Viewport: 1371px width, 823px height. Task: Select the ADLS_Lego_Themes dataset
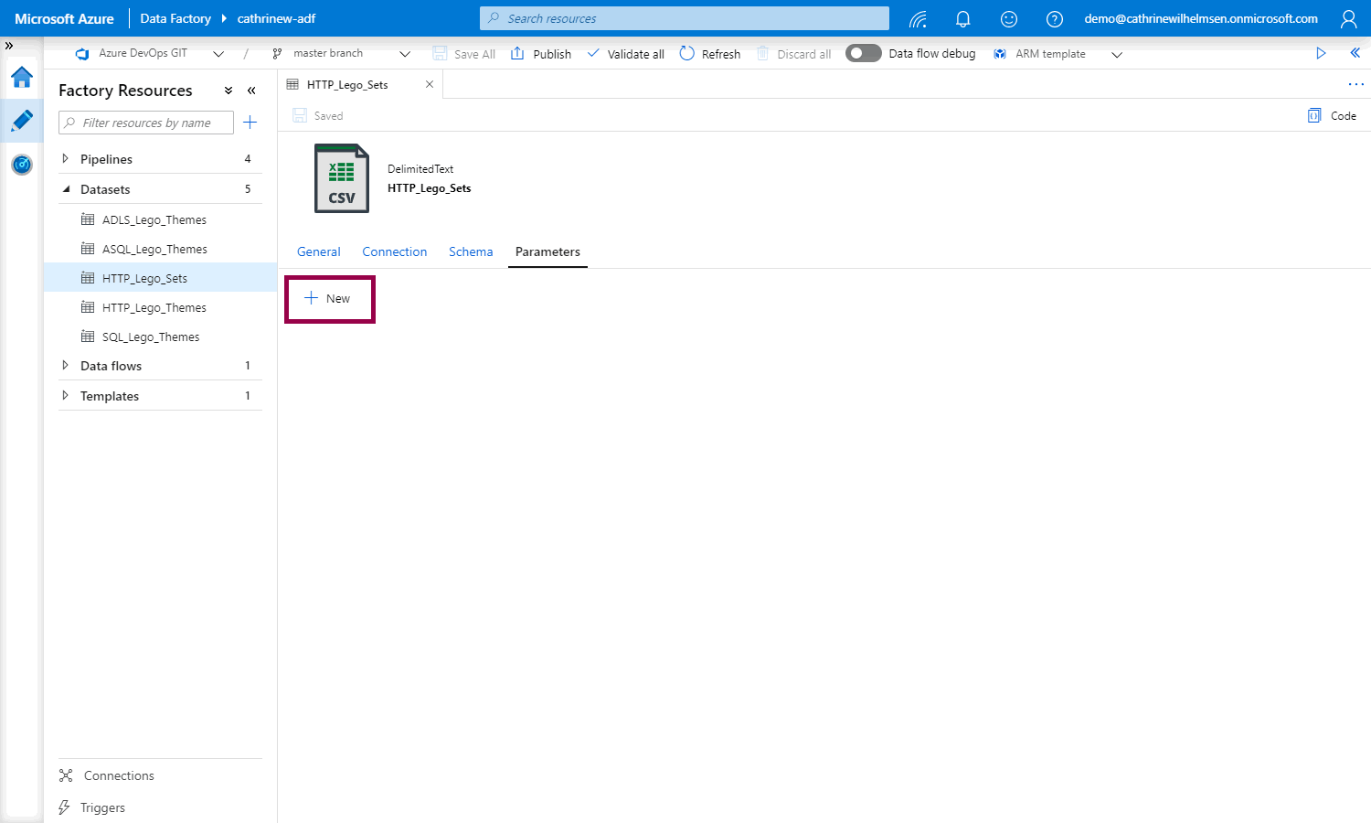click(154, 220)
